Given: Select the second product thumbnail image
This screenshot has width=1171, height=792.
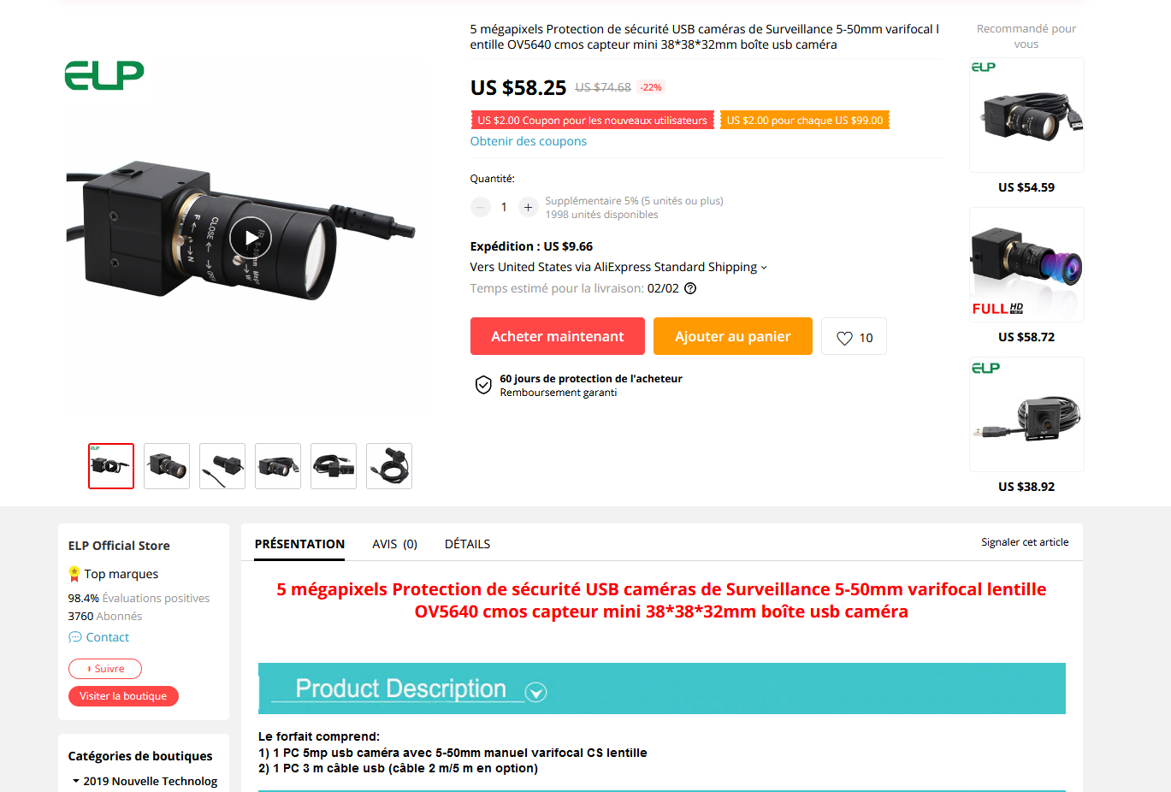Looking at the screenshot, I should tap(167, 466).
